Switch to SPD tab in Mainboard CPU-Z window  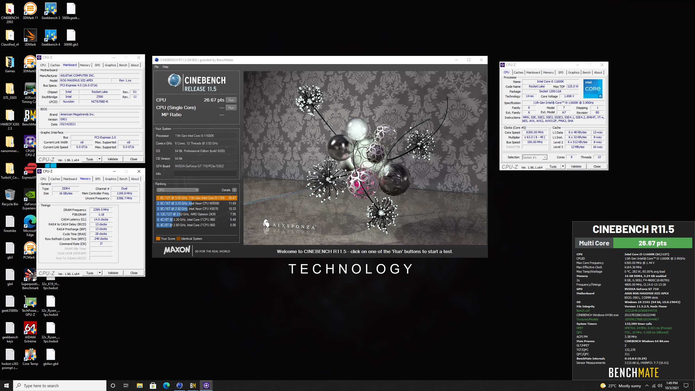[97, 65]
